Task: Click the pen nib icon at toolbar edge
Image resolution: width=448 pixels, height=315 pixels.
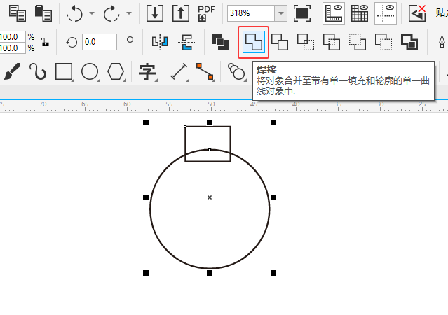Action: pos(442,42)
